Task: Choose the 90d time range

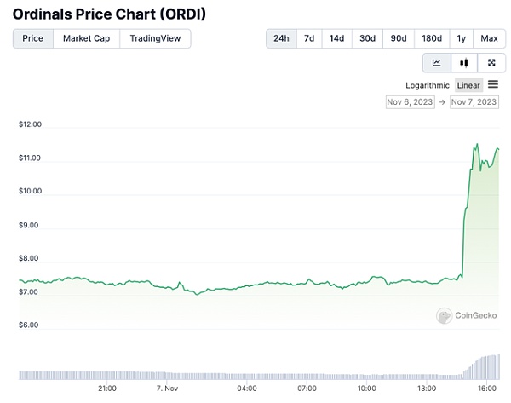Action: tap(399, 38)
